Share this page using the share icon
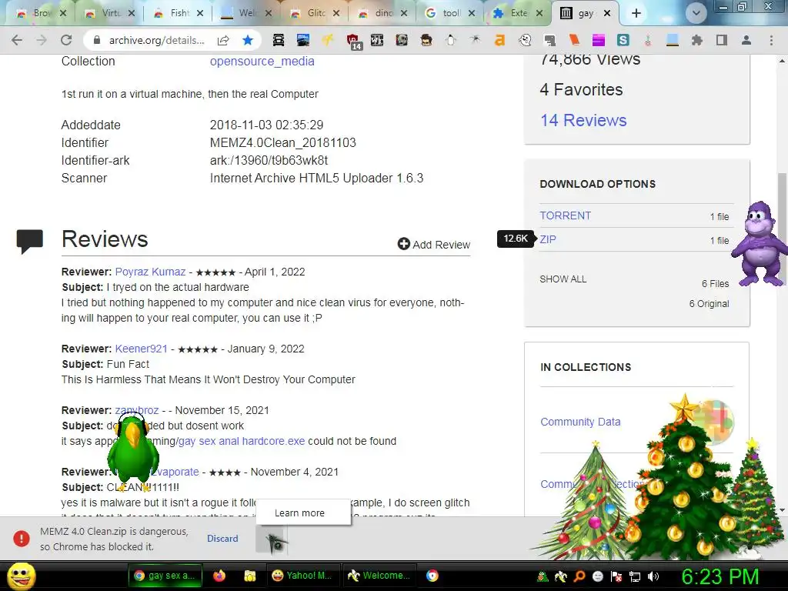This screenshot has width=788, height=591. point(223,40)
